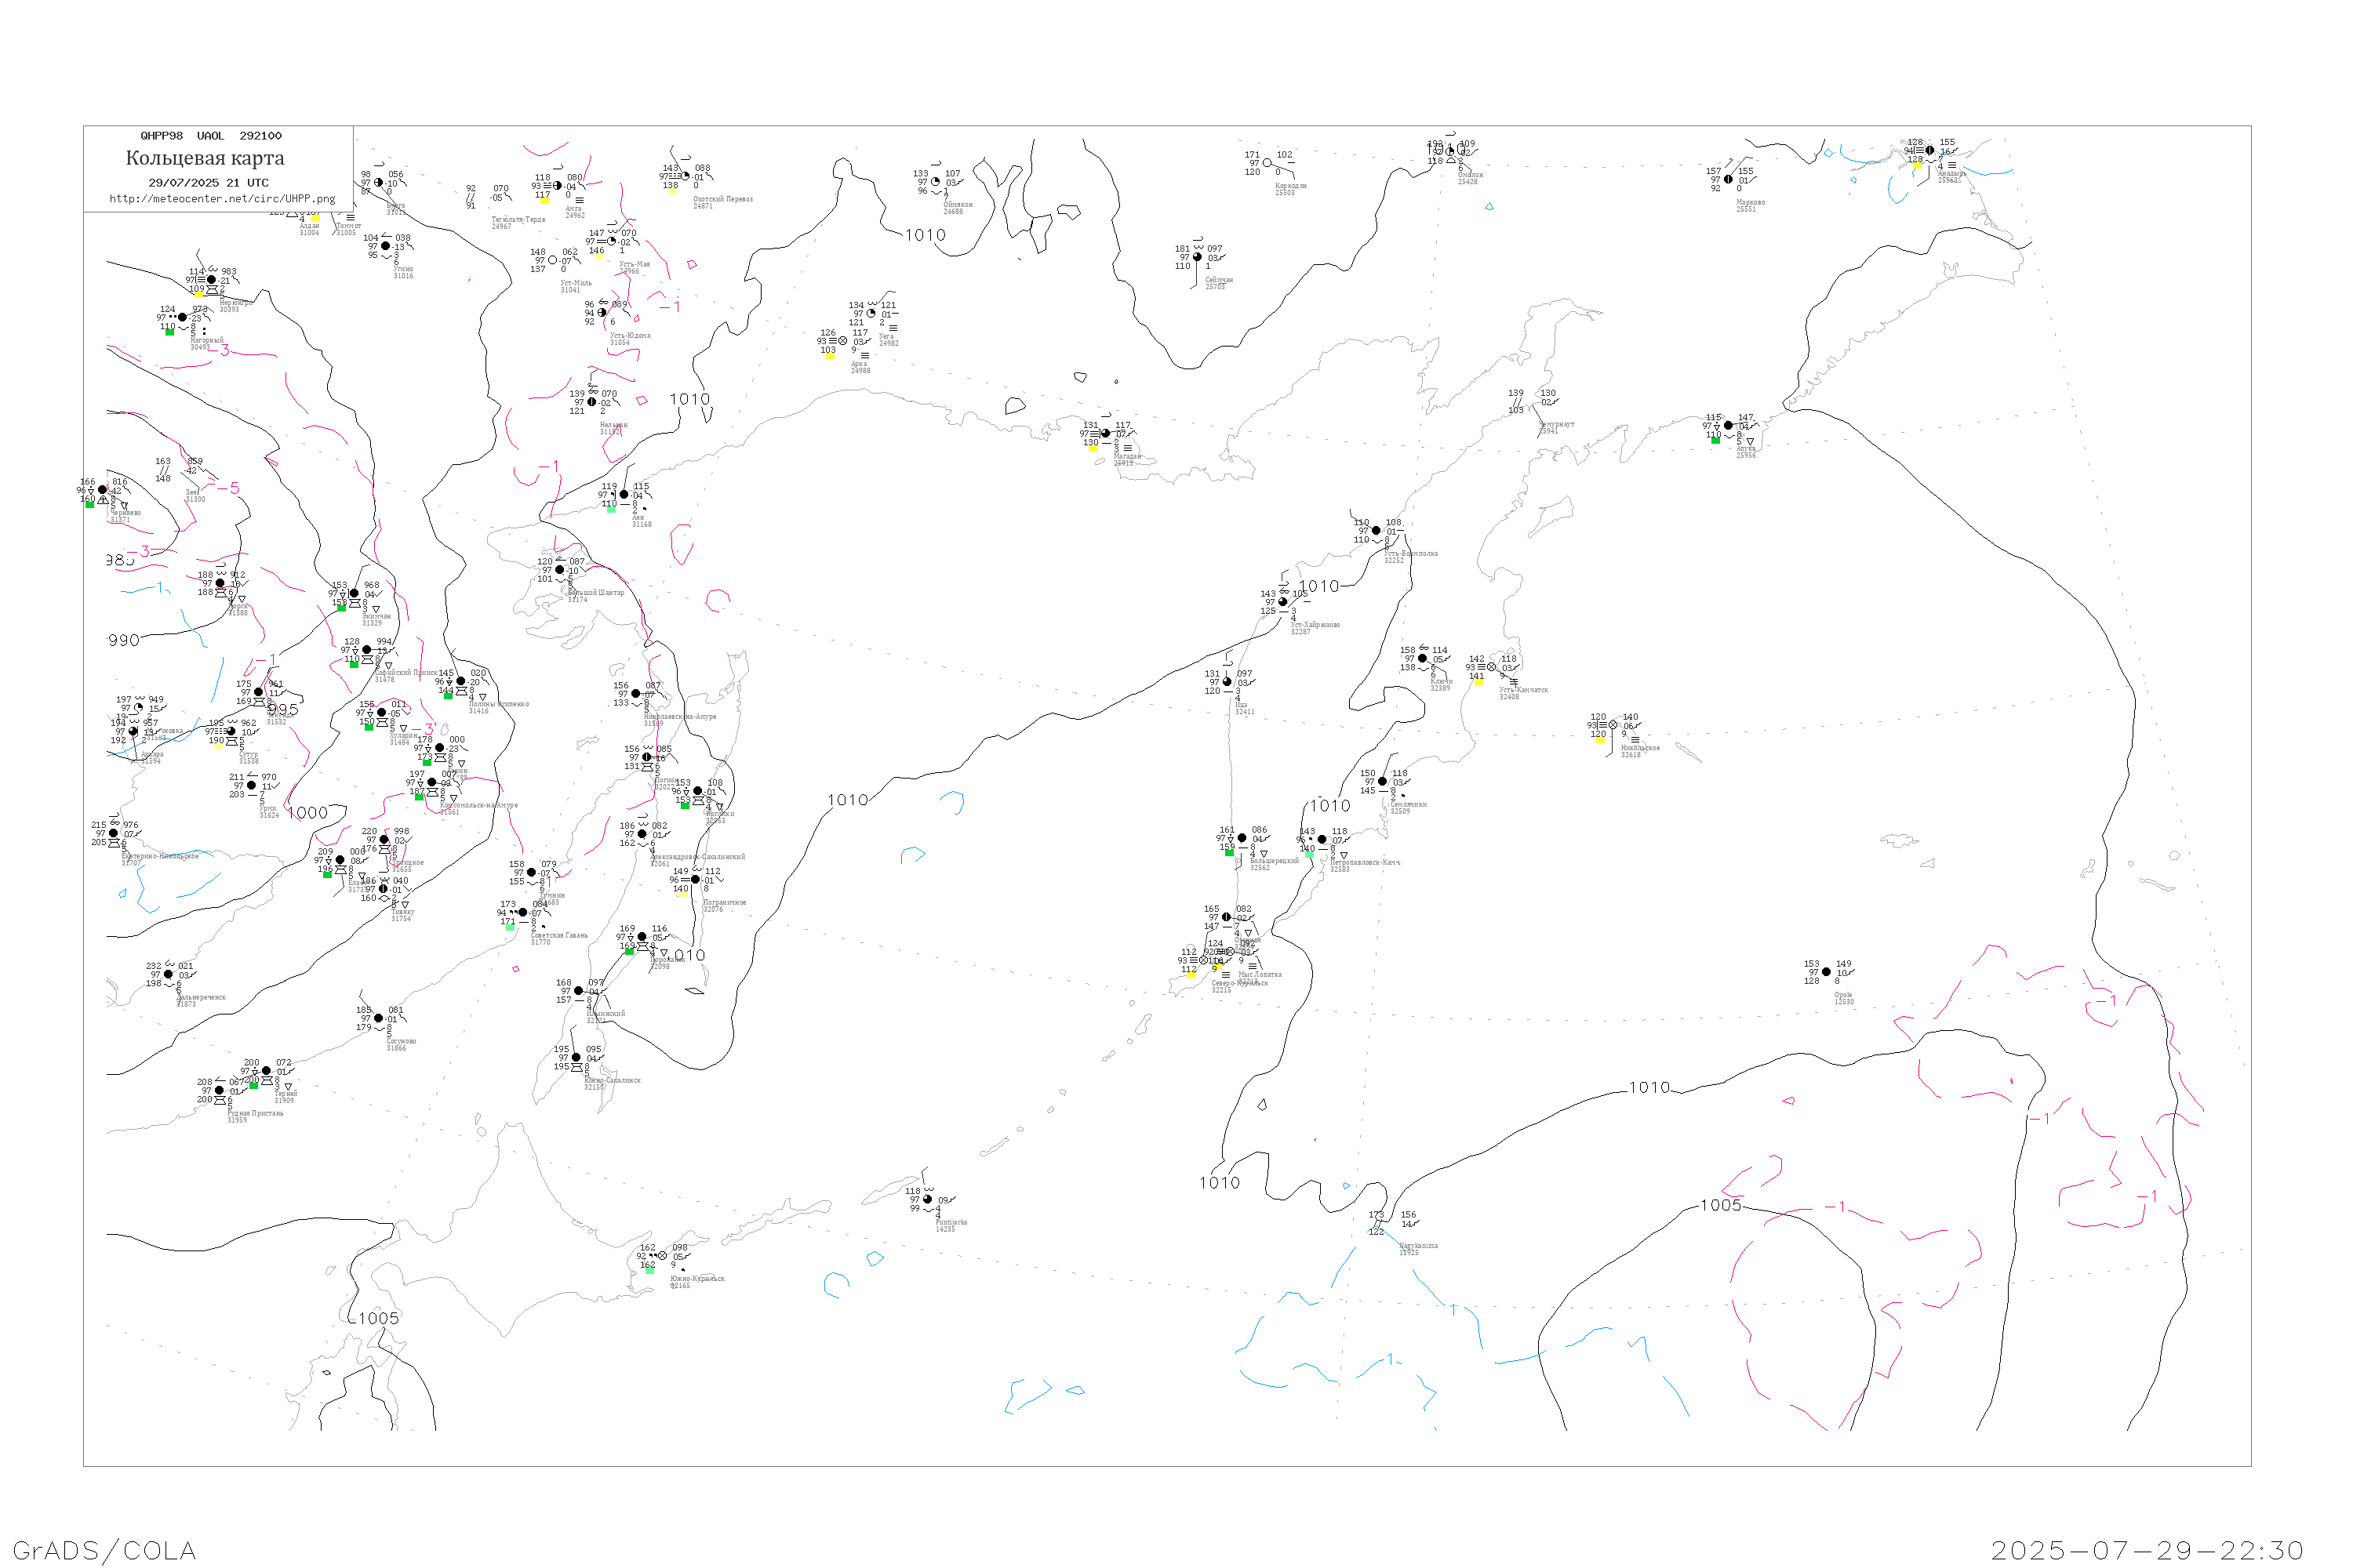Screen dimensions: 2353x1568
Task: Click the Охотский Перевоз station name label
Action: 722,199
